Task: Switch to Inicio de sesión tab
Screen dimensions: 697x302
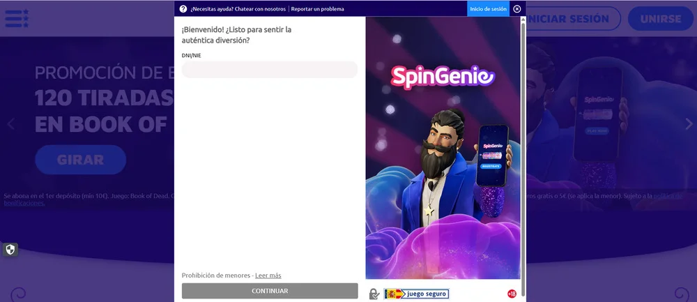Action: click(488, 9)
